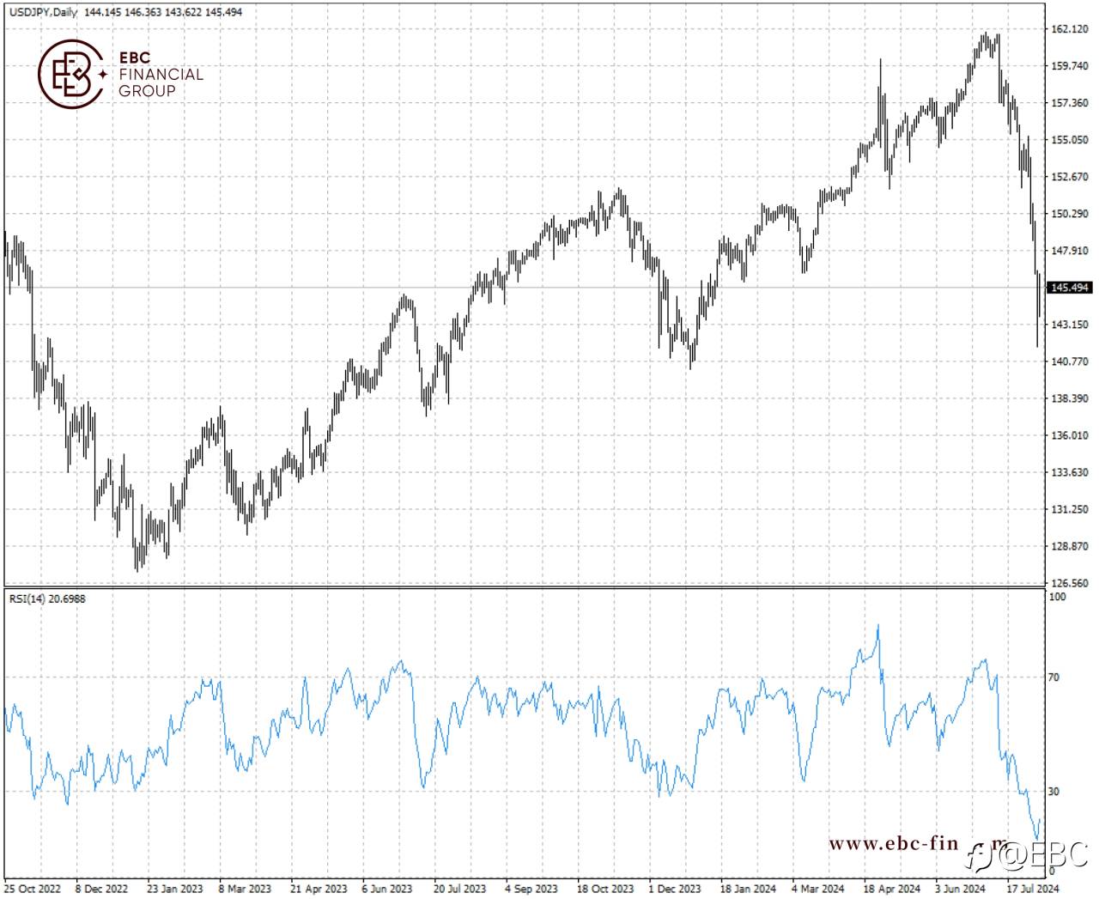Click the 1 Dec 2023 date label
This screenshot has height=899, width=1099.
click(x=675, y=889)
